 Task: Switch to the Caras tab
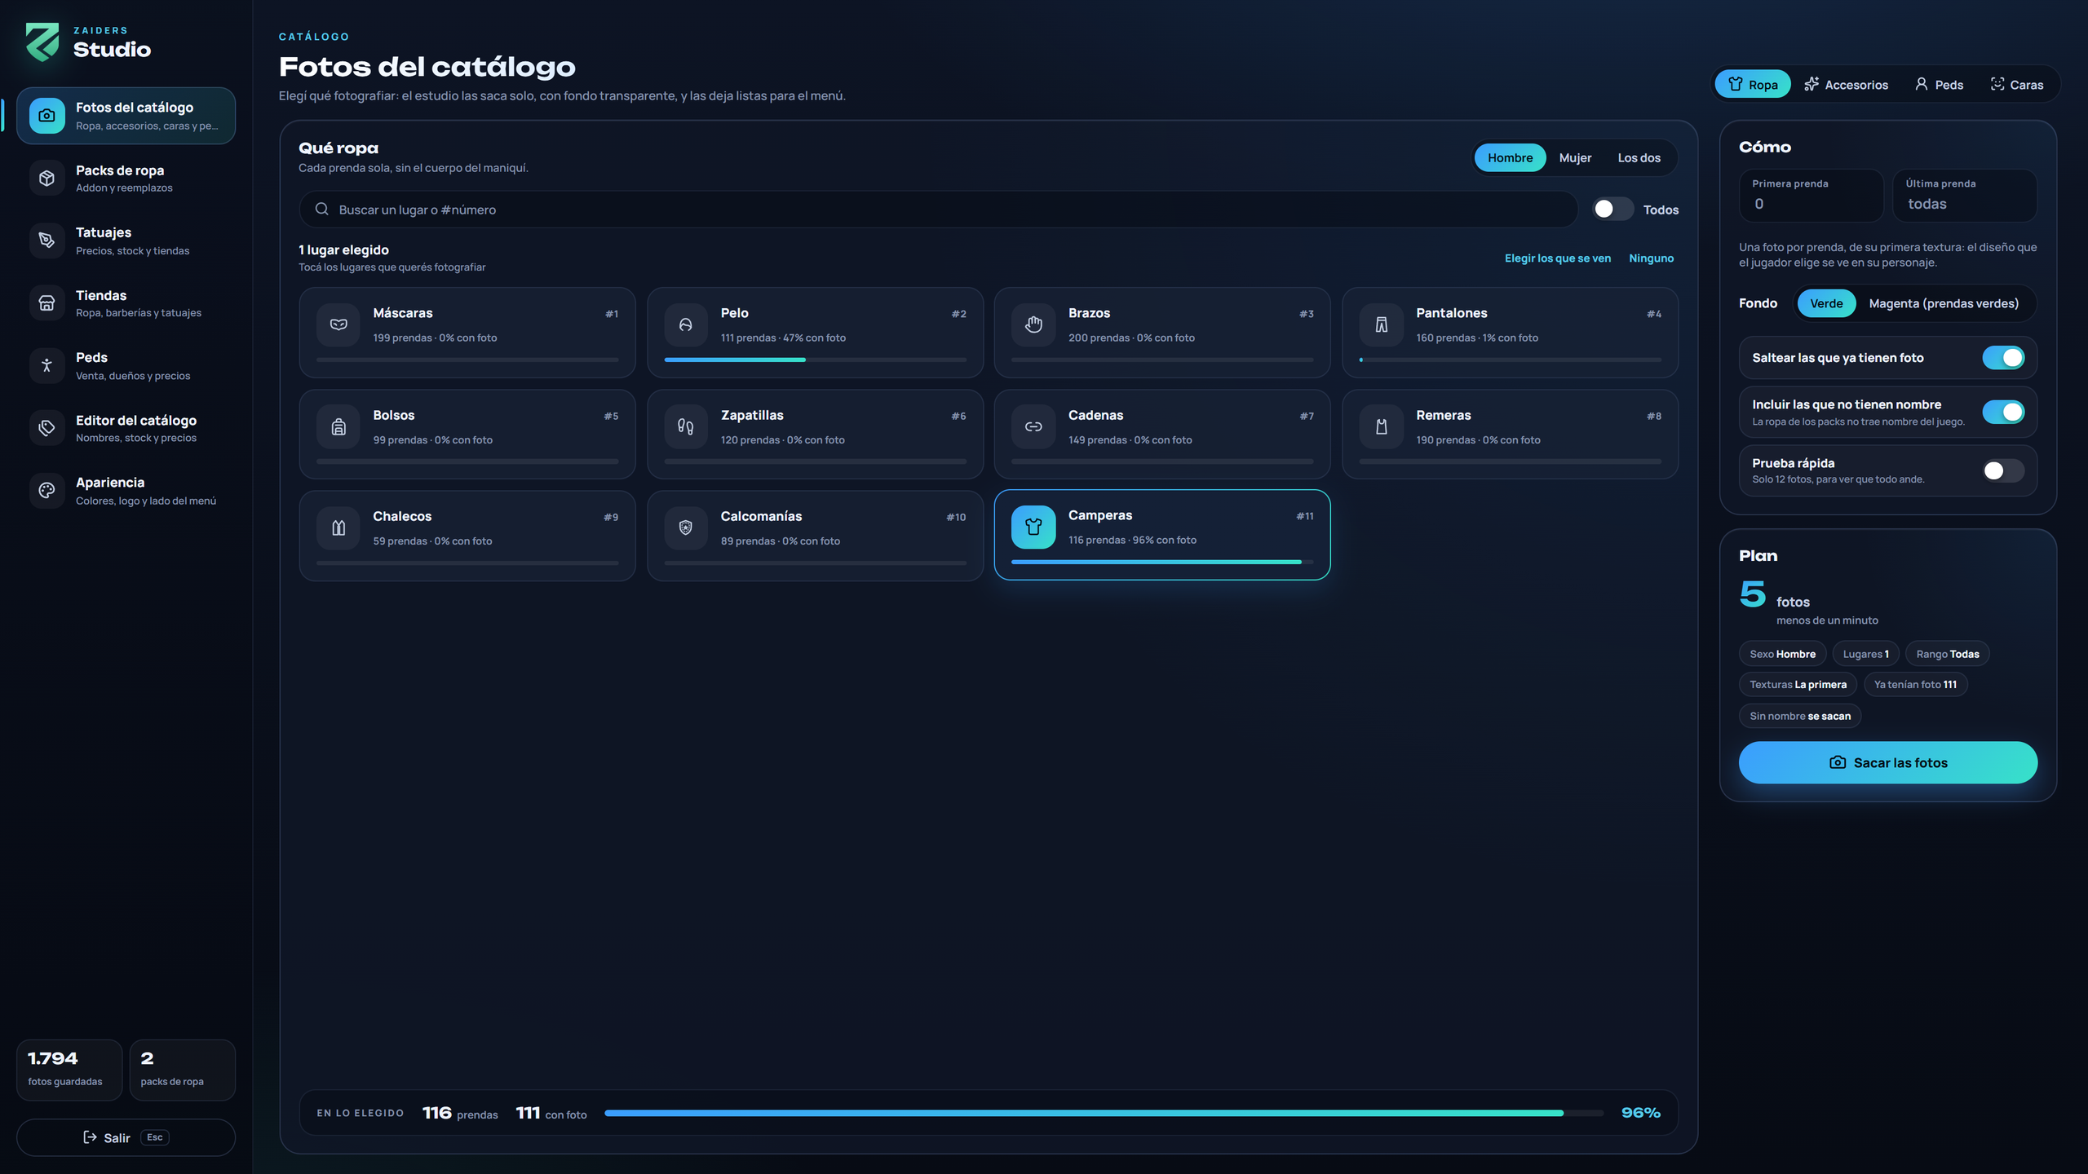(x=2016, y=84)
